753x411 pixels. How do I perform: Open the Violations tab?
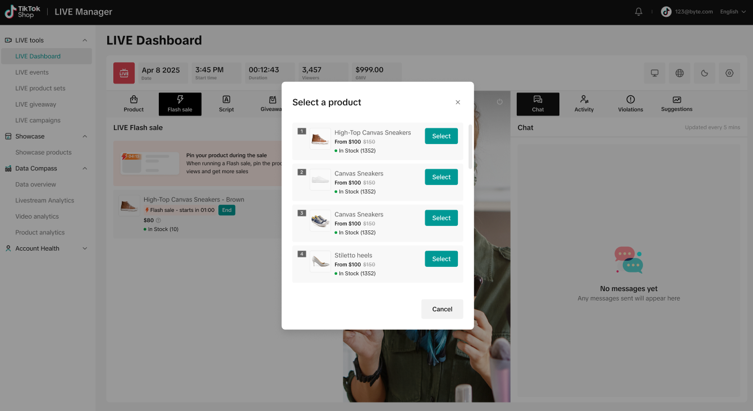click(x=630, y=104)
